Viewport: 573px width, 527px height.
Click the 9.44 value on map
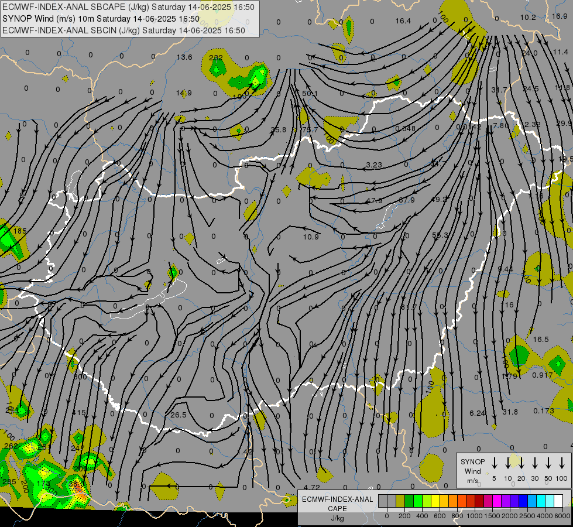[x=505, y=269]
